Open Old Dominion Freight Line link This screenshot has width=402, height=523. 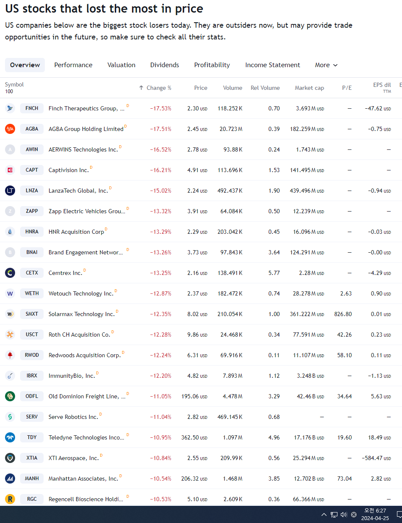click(87, 396)
